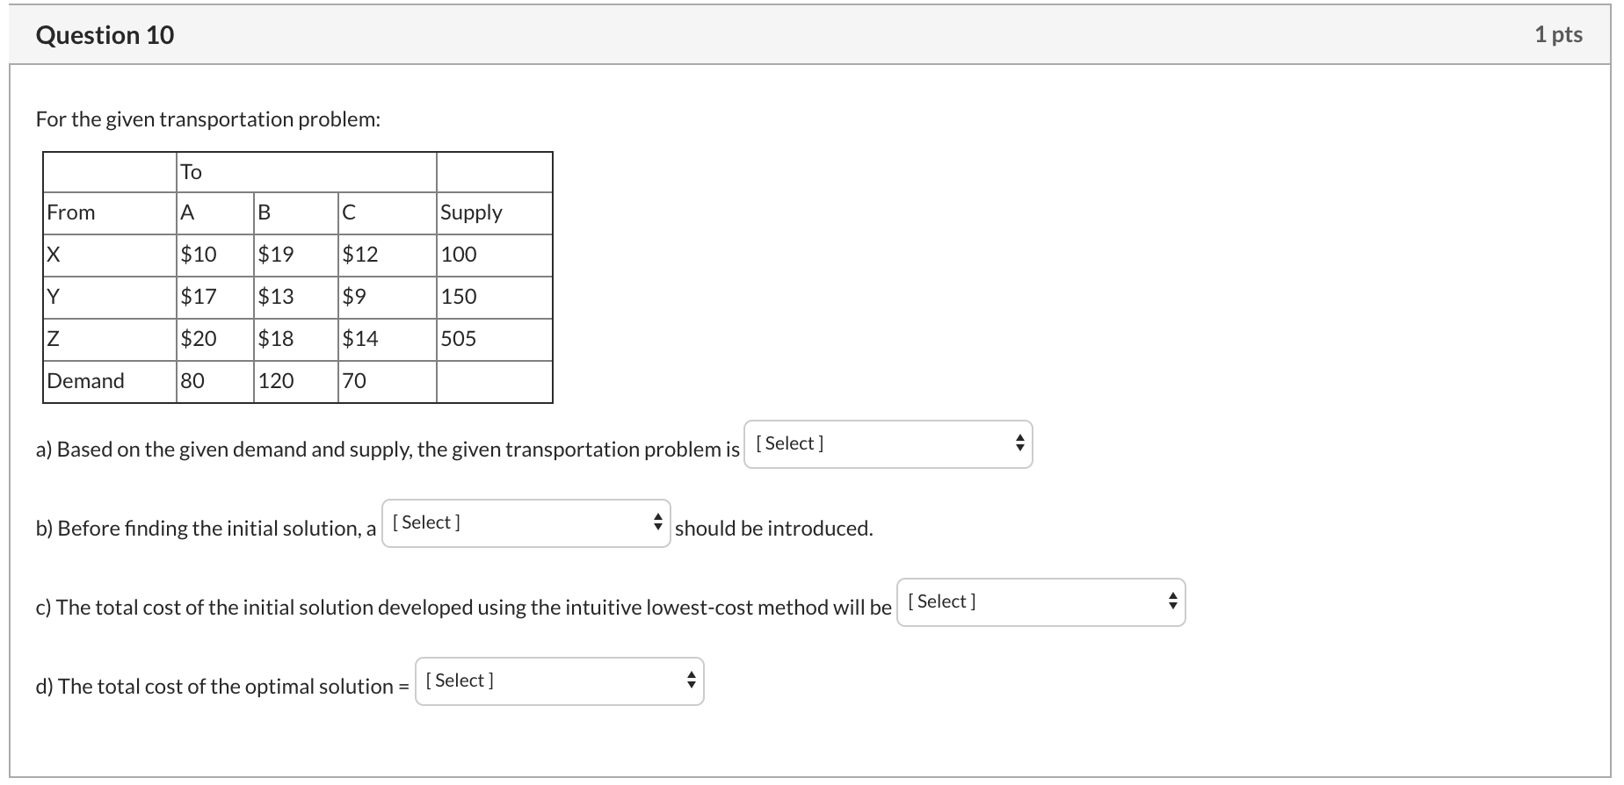Click the part c) intuitive lowest-cost sentence
The image size is (1624, 785).
click(464, 608)
